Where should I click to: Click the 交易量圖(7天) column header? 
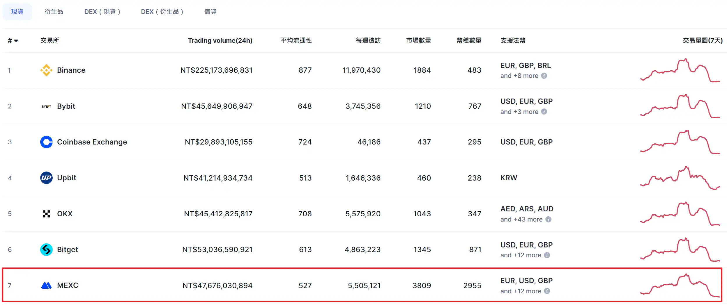click(703, 40)
